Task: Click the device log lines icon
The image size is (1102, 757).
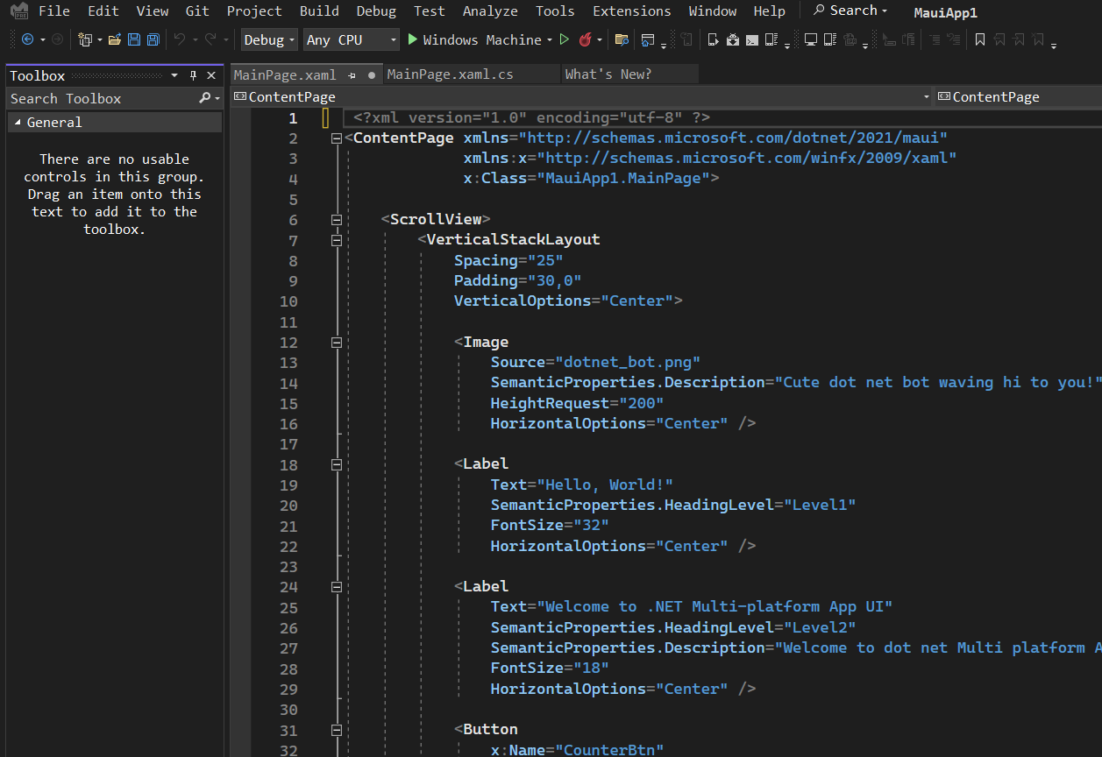Action: click(771, 39)
